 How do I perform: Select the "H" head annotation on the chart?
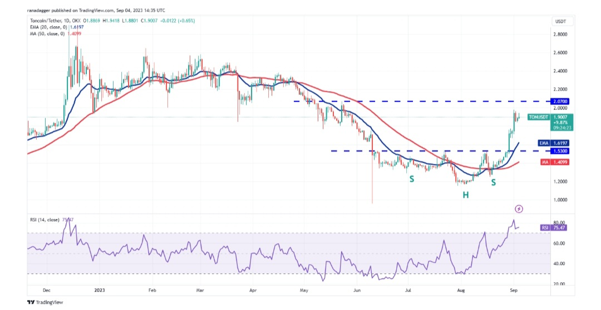465,194
